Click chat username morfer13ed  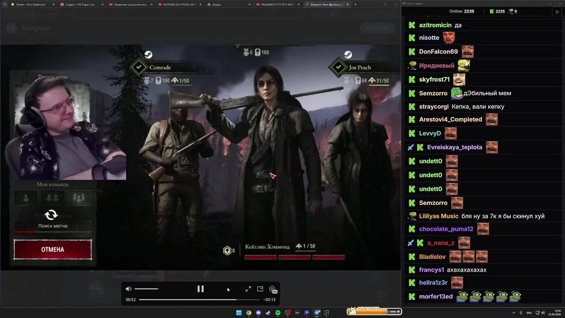(436, 296)
